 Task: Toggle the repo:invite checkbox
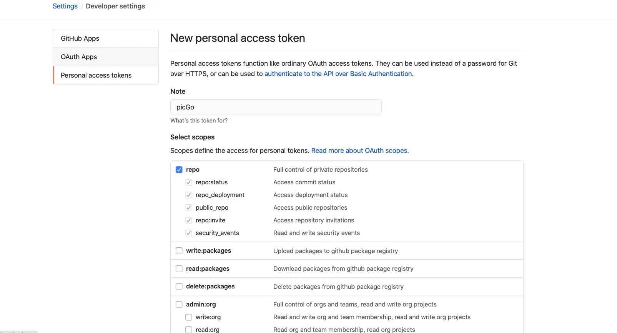pyautogui.click(x=189, y=220)
